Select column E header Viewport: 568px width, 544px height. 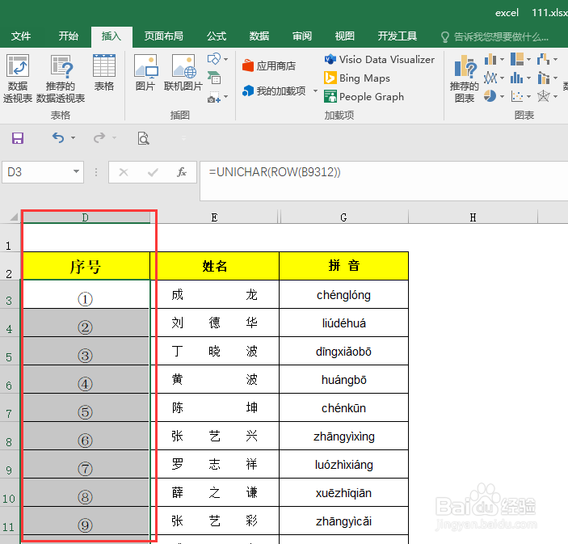coord(214,217)
